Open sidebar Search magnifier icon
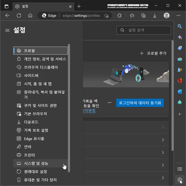 [180, 26]
